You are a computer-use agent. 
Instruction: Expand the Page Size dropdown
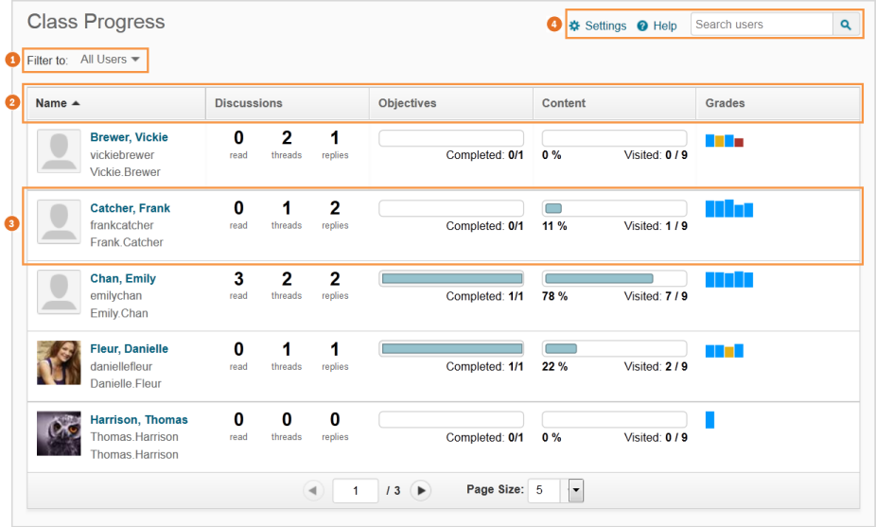pyautogui.click(x=575, y=490)
